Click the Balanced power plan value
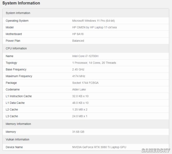The image size is (172, 154). pyautogui.click(x=78, y=41)
